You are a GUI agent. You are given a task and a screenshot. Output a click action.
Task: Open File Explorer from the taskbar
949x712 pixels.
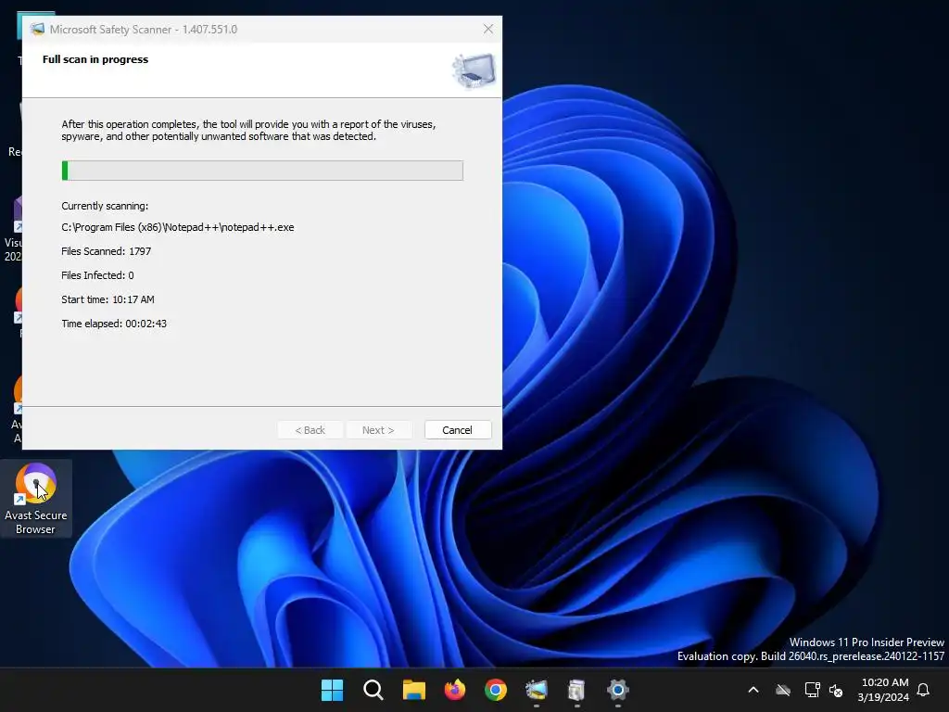coord(414,690)
